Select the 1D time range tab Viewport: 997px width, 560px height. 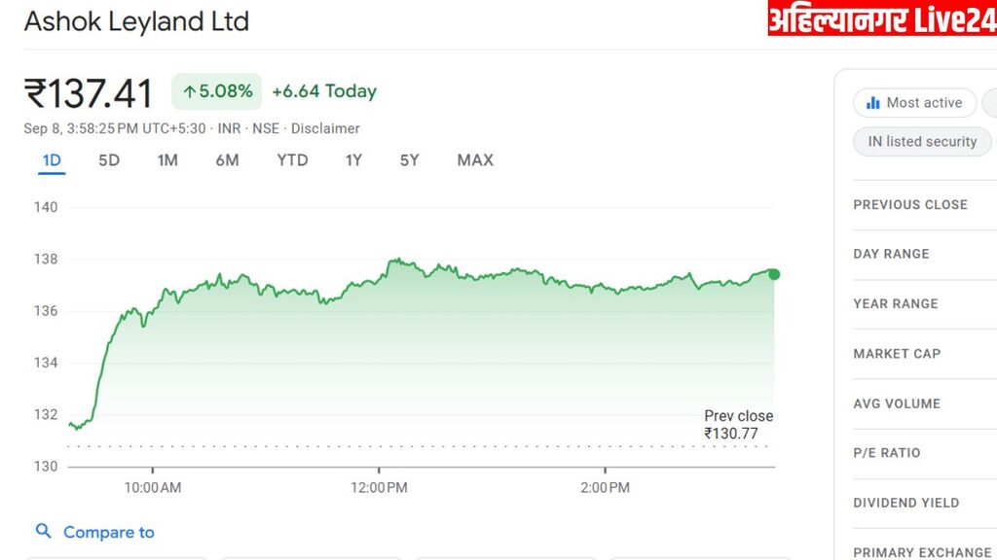click(x=52, y=160)
